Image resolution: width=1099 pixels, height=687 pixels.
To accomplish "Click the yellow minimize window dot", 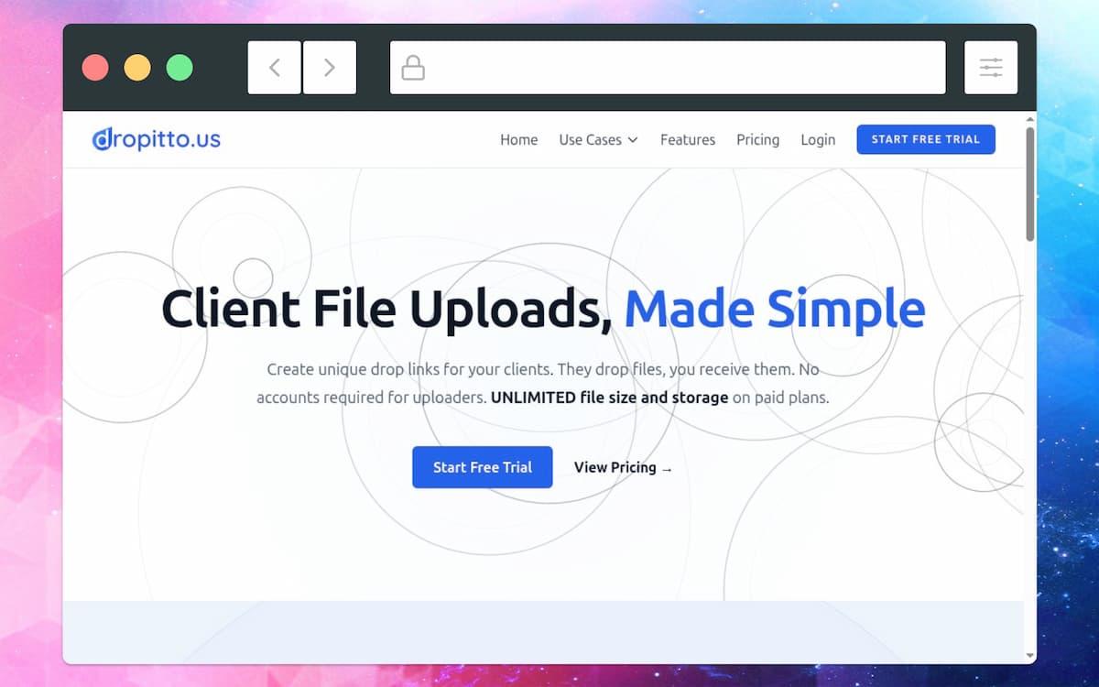I will point(137,68).
